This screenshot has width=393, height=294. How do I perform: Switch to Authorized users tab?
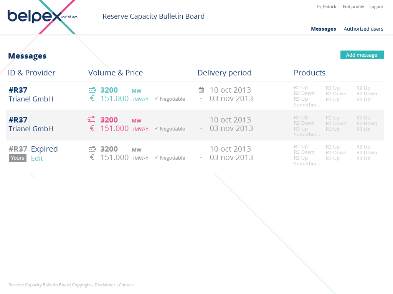tap(363, 29)
